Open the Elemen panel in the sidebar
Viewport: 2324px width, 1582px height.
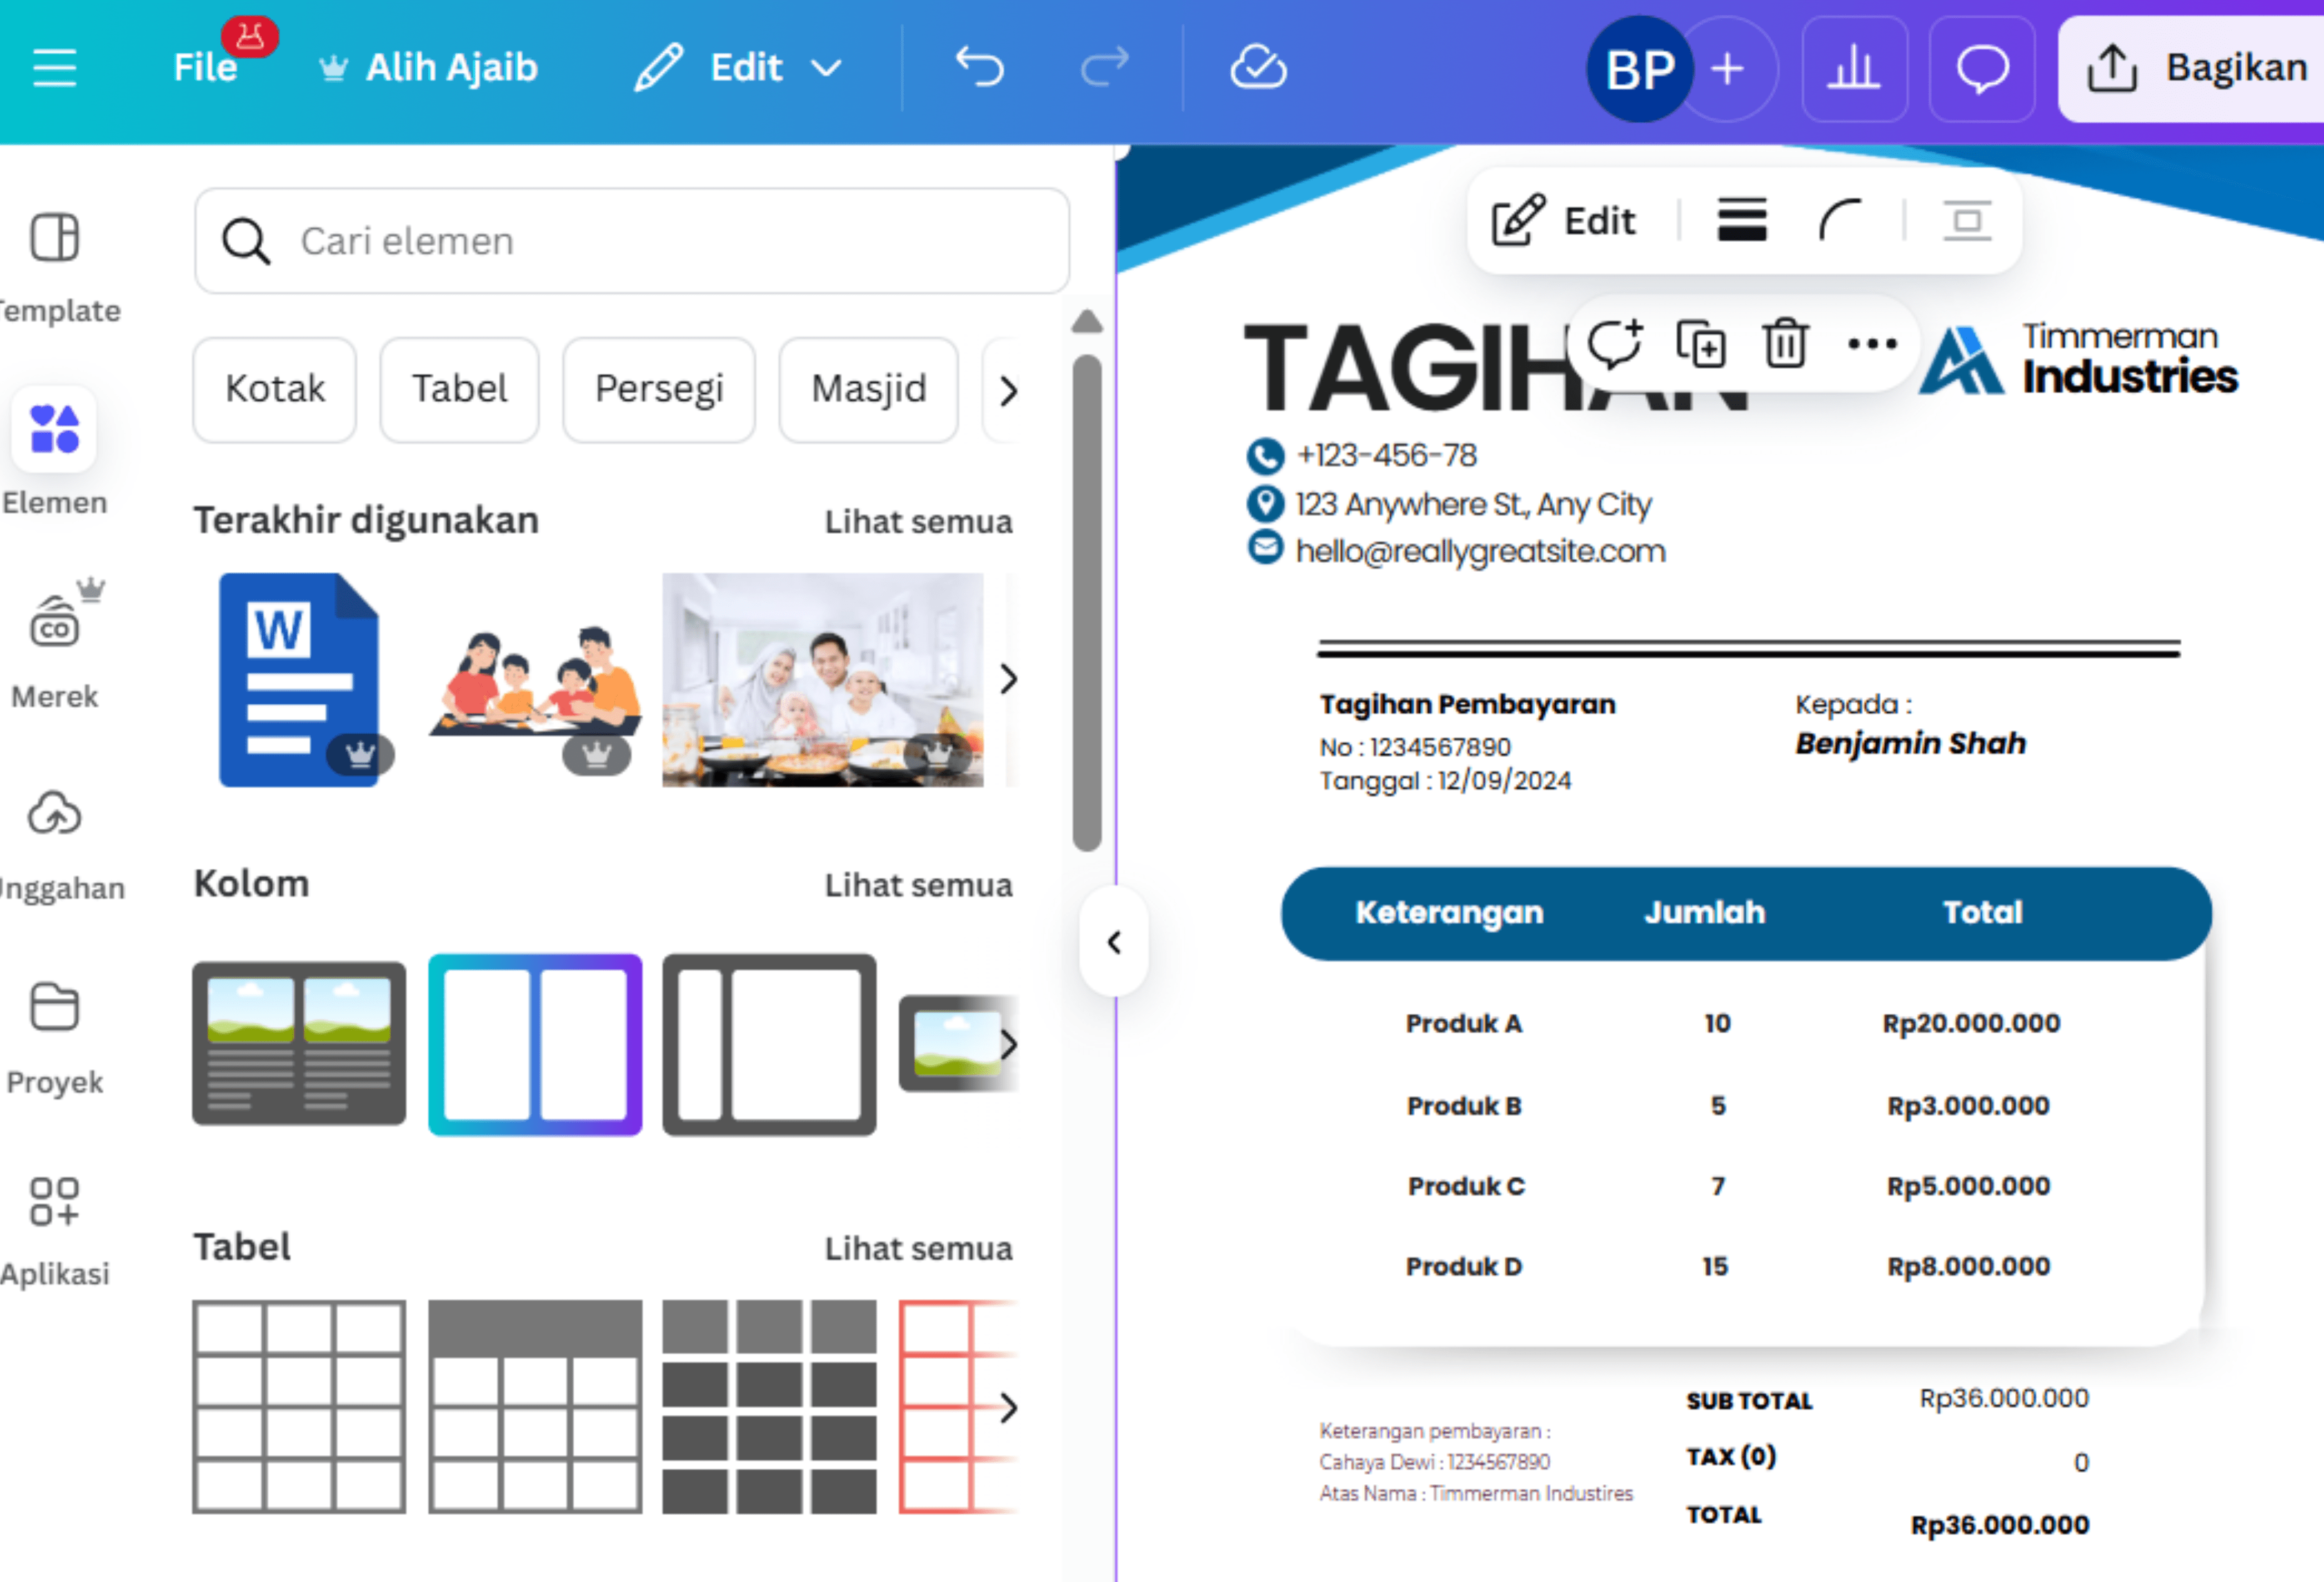(54, 430)
